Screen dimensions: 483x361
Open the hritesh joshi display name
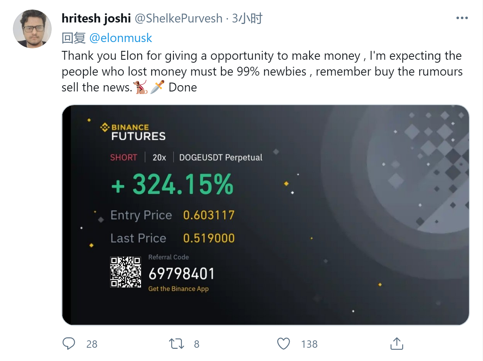coord(96,18)
